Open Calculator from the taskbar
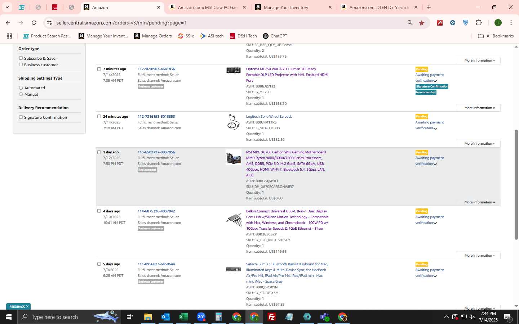This screenshot has height=324, width=519. pyautogui.click(x=218, y=317)
